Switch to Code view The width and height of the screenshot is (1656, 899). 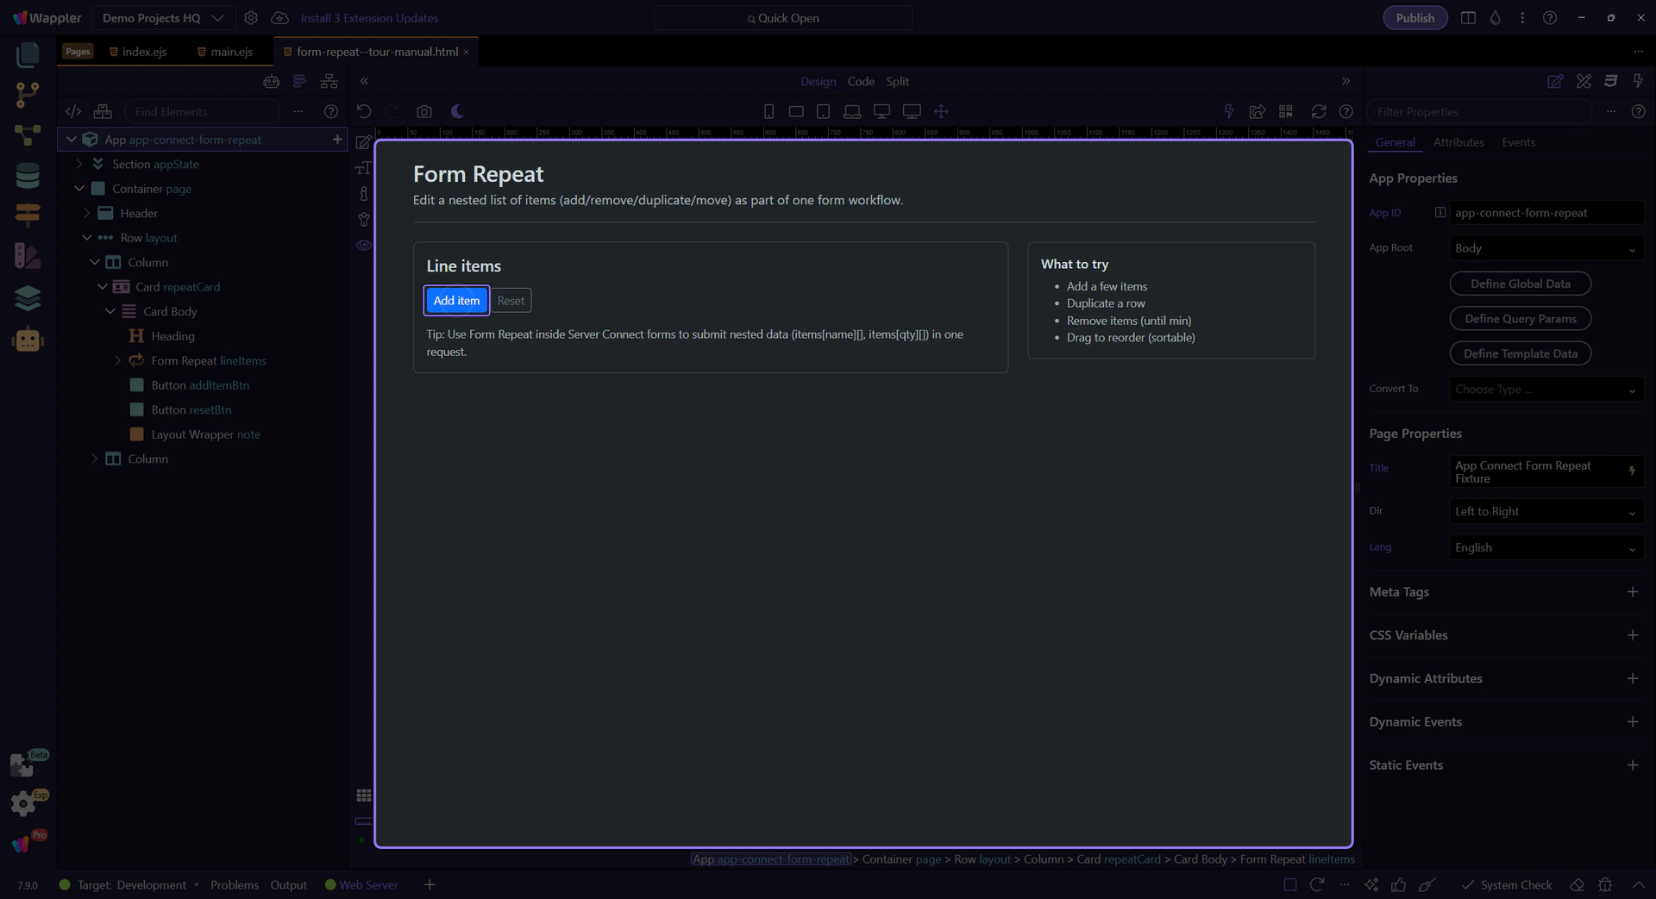(860, 81)
